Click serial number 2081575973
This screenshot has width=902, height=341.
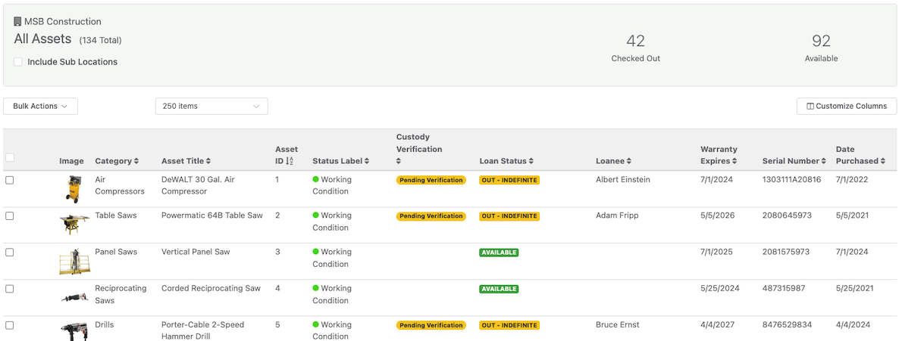pos(786,252)
